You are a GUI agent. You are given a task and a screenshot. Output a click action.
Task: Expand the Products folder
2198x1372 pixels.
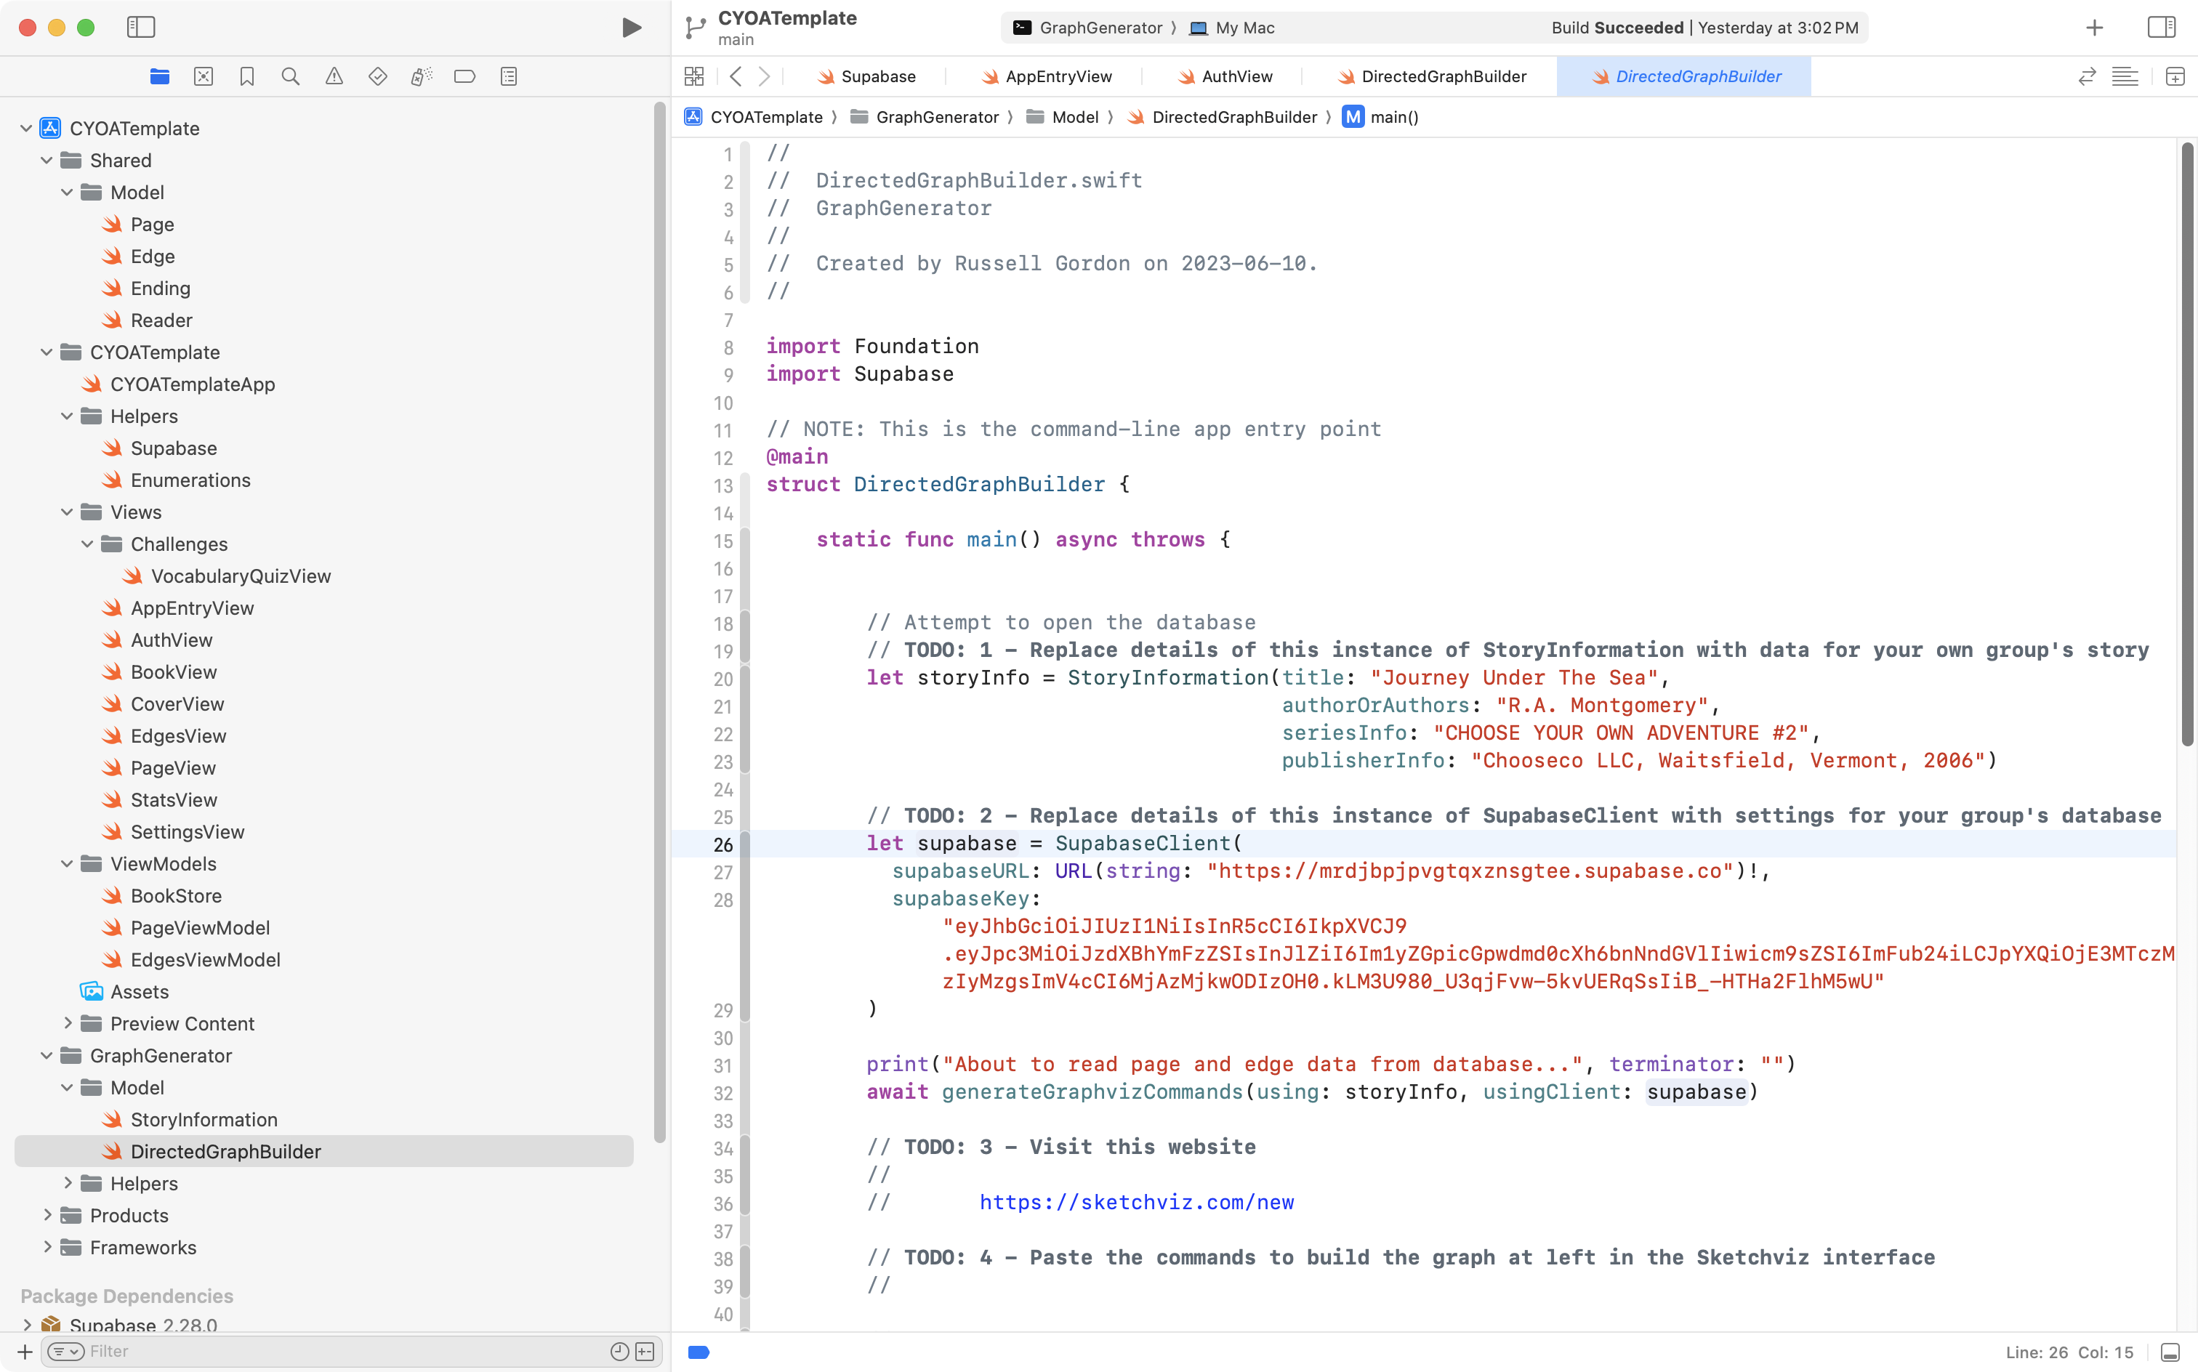47,1214
